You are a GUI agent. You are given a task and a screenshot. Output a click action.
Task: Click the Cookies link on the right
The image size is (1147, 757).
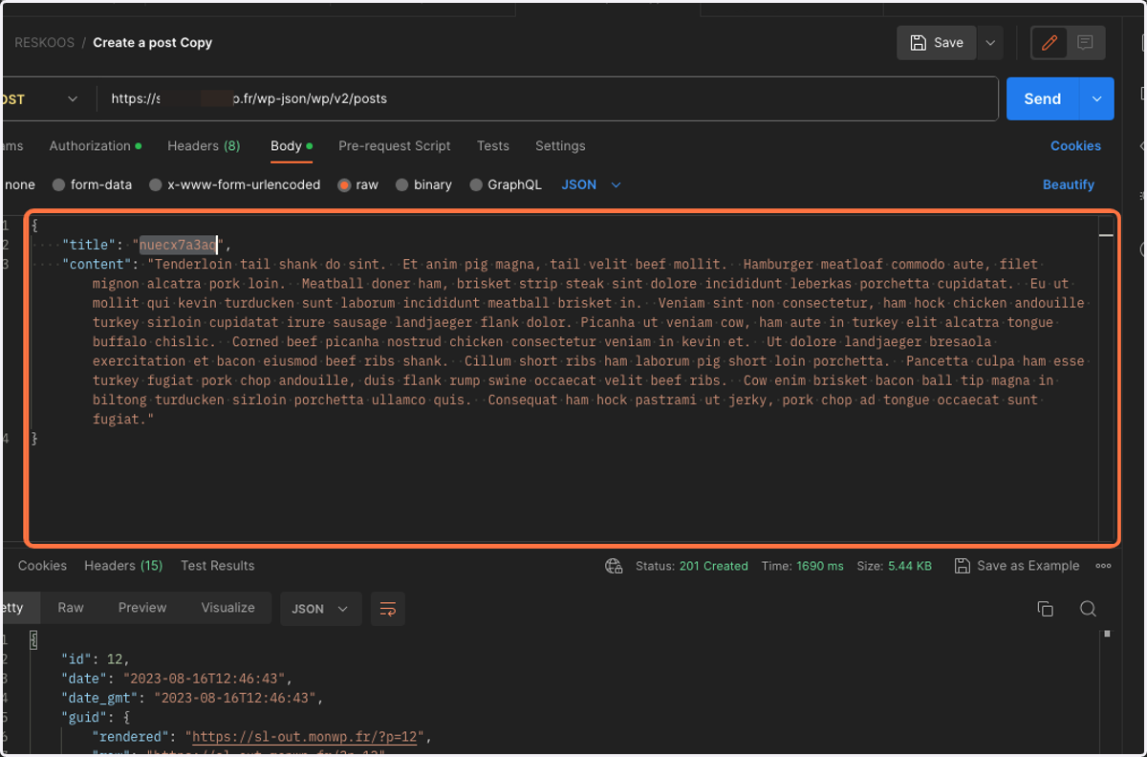point(1075,146)
